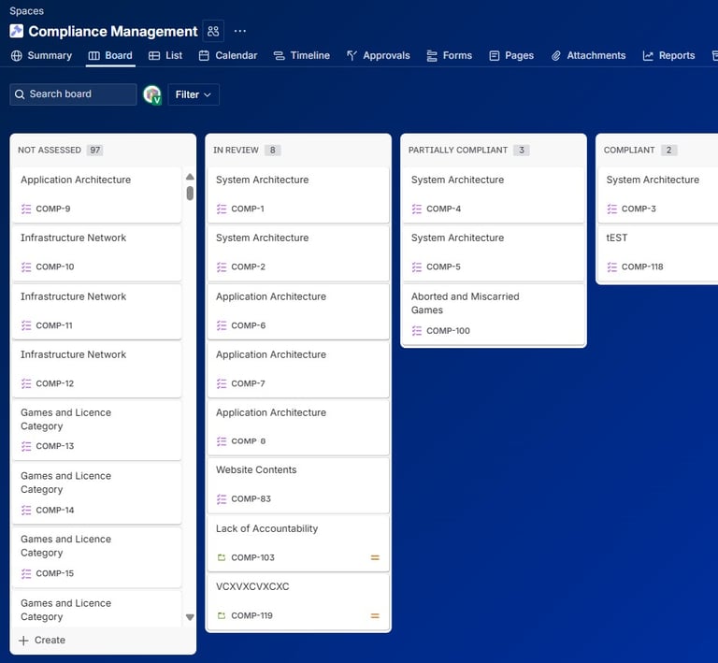Viewport: 718px width, 663px height.
Task: Click the Search board input field
Action: point(73,94)
